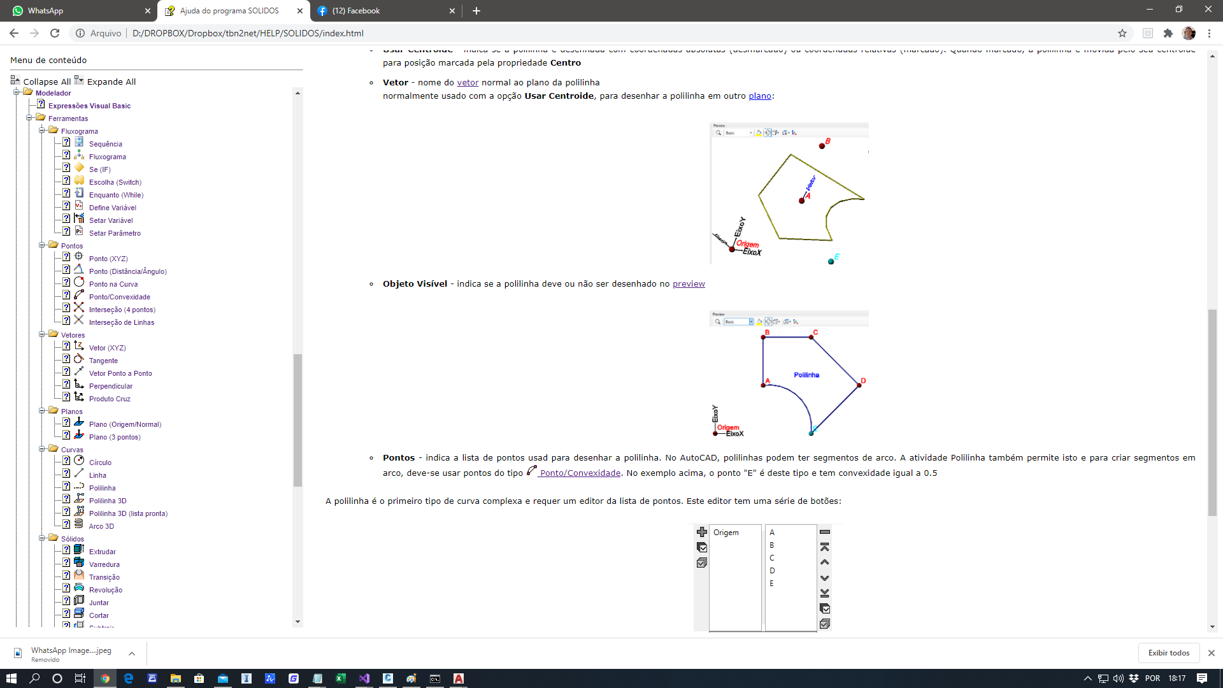Click the Fluxograma flowchart item icon
The image size is (1223, 688).
(x=79, y=155)
